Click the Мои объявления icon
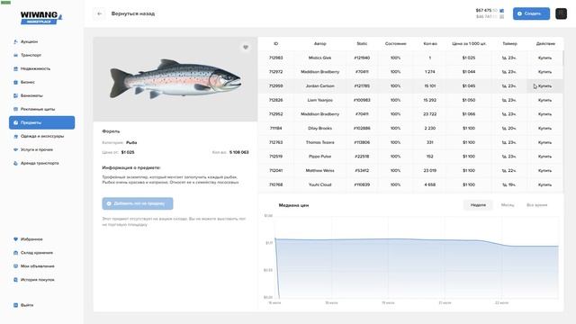 15,266
